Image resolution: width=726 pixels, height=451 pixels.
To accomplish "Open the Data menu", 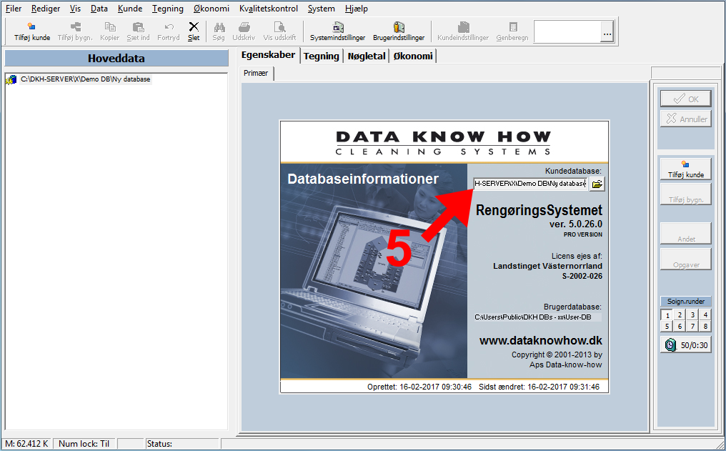I will 99,9.
